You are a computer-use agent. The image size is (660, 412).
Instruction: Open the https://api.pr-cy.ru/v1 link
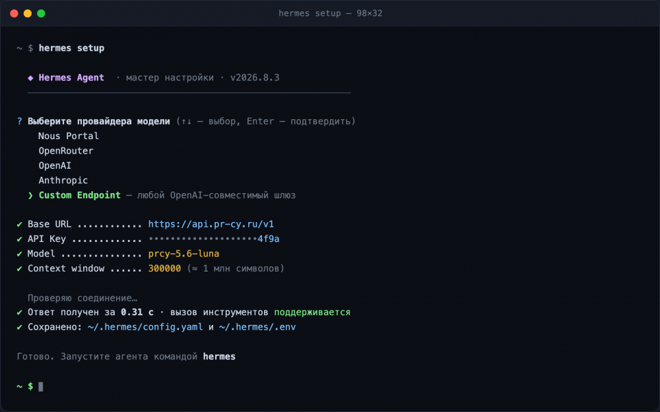point(211,224)
